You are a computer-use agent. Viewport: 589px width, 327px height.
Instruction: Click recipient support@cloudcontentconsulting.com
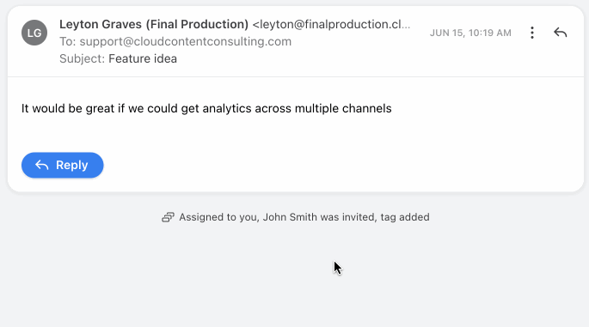coord(186,41)
